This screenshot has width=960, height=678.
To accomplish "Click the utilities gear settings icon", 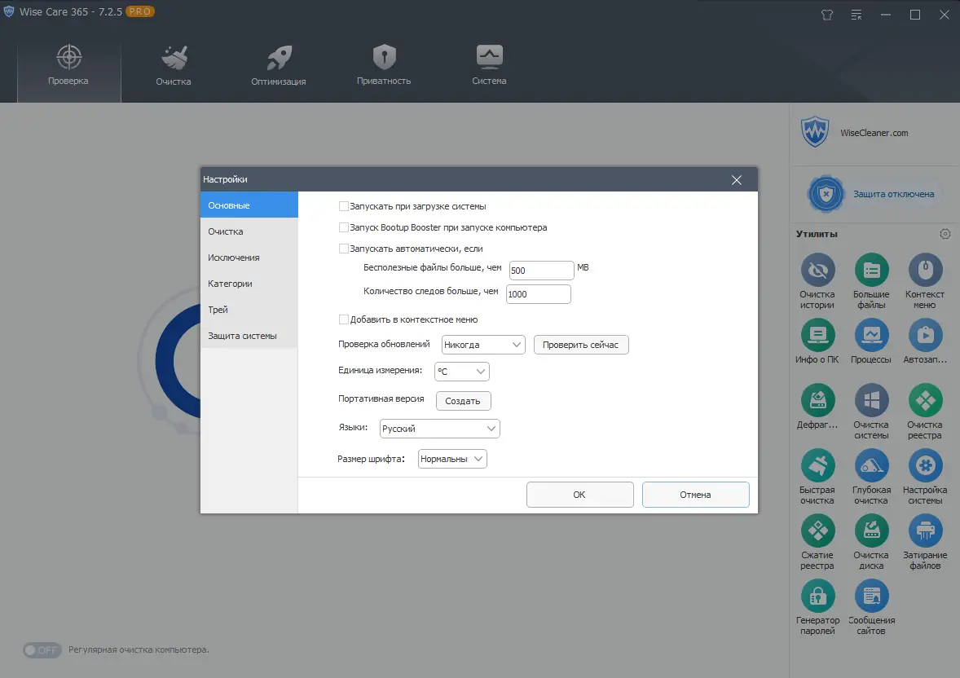I will 945,234.
